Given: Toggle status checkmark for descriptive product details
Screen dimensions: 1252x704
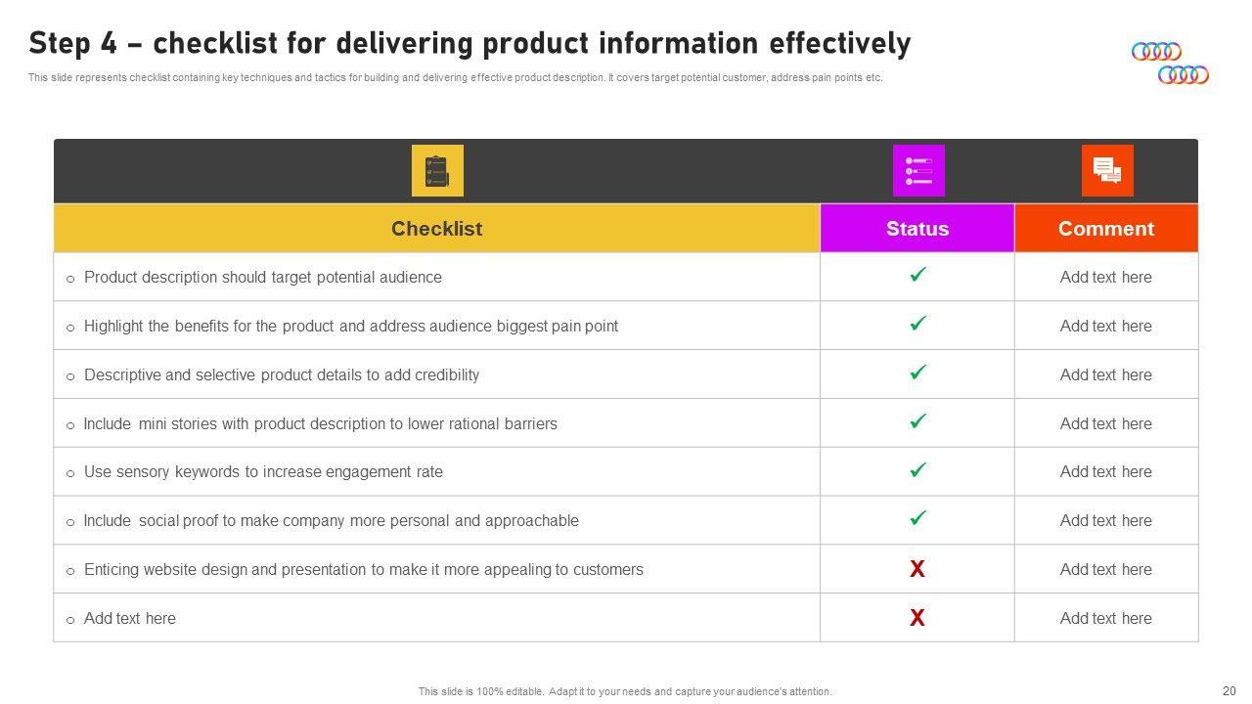Looking at the screenshot, I should point(917,373).
